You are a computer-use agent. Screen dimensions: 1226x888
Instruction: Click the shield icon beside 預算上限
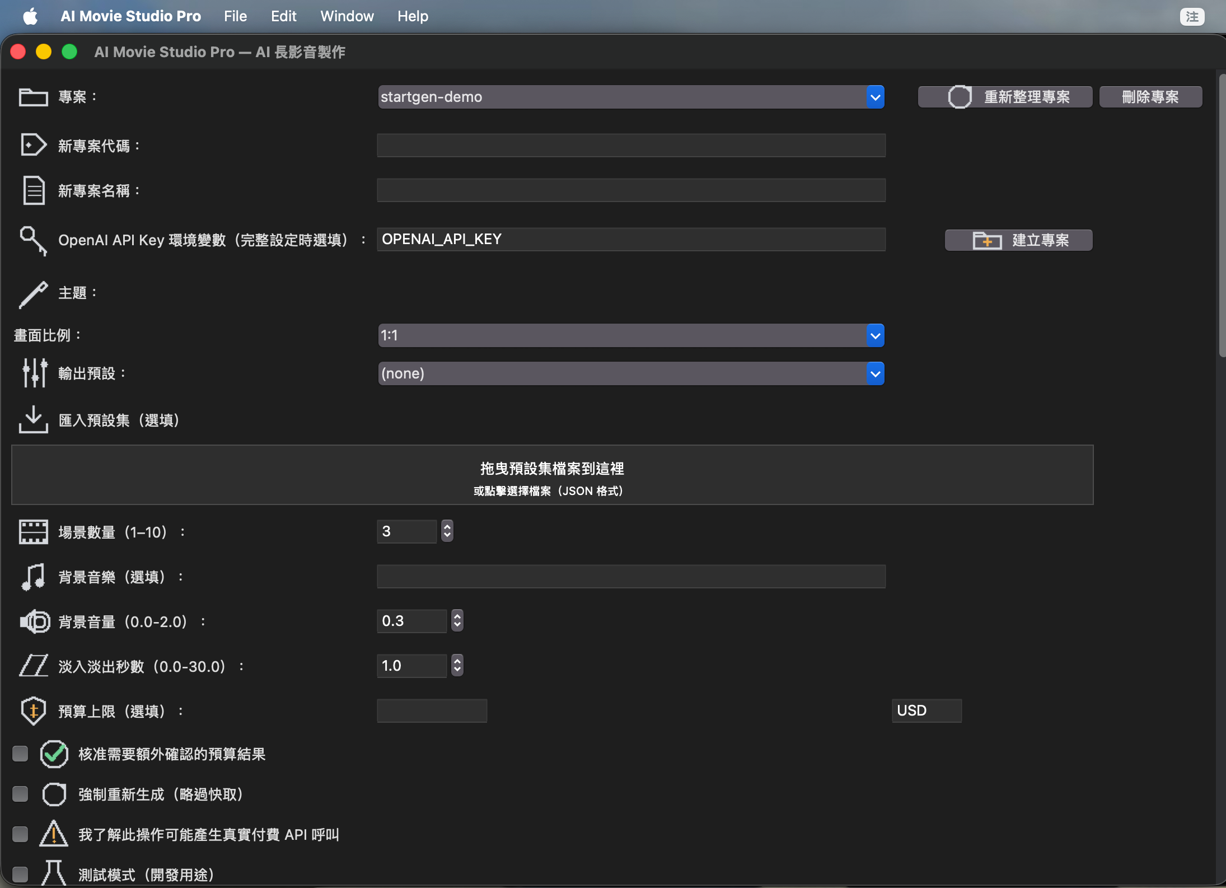tap(34, 711)
